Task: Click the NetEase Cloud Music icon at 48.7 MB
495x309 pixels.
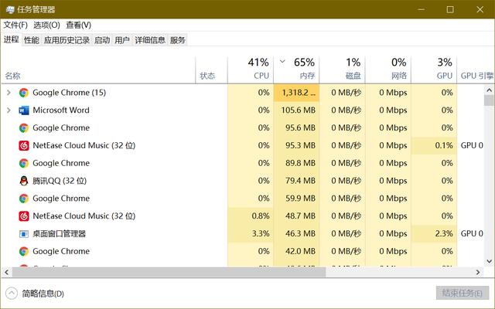Action: tap(24, 216)
